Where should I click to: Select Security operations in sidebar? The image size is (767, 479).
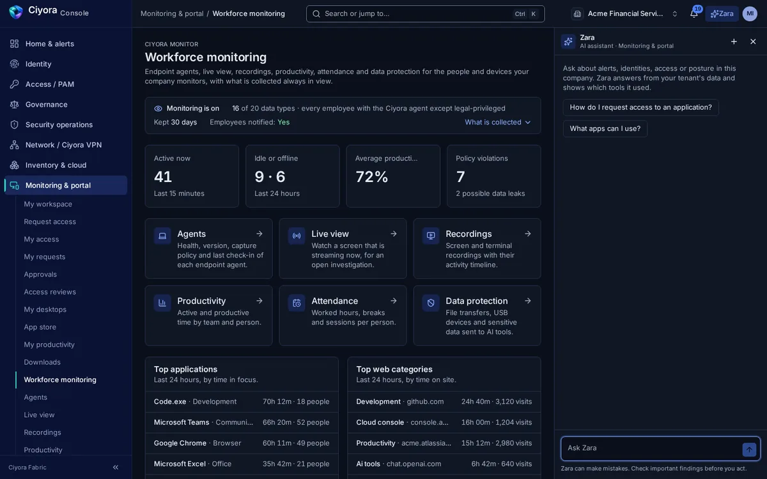coord(66,125)
